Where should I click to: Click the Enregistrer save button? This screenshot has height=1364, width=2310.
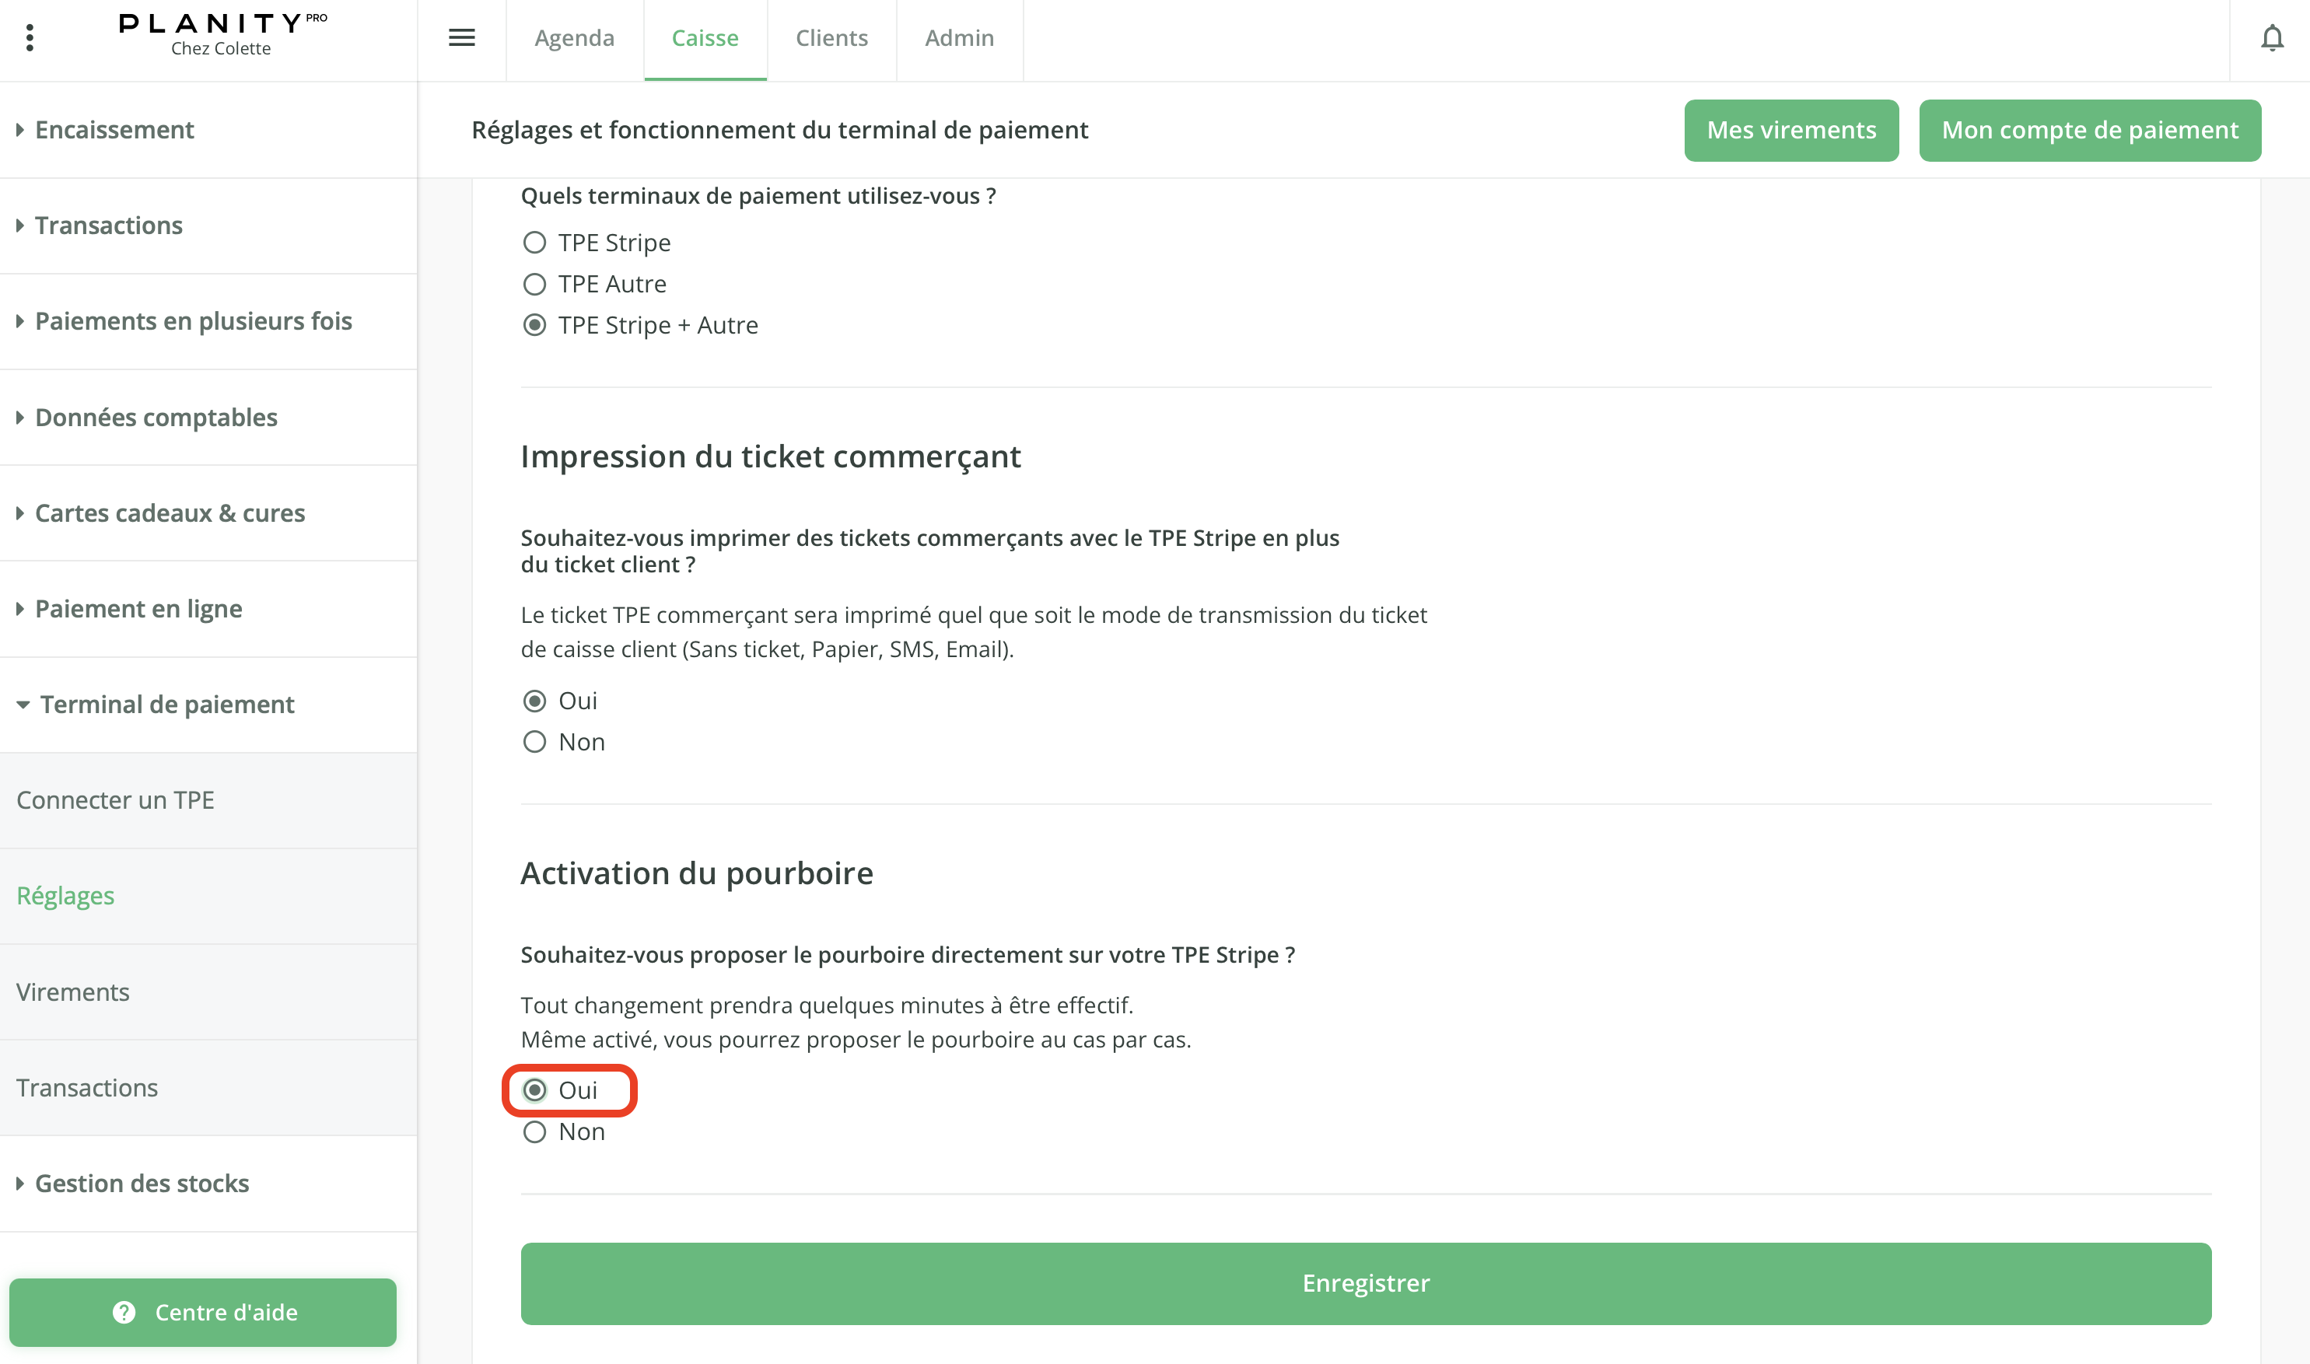pos(1365,1283)
